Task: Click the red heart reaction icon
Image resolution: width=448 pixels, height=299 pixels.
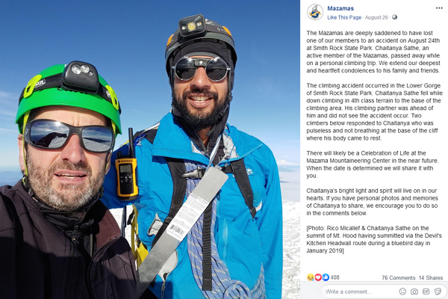Action: click(x=318, y=277)
